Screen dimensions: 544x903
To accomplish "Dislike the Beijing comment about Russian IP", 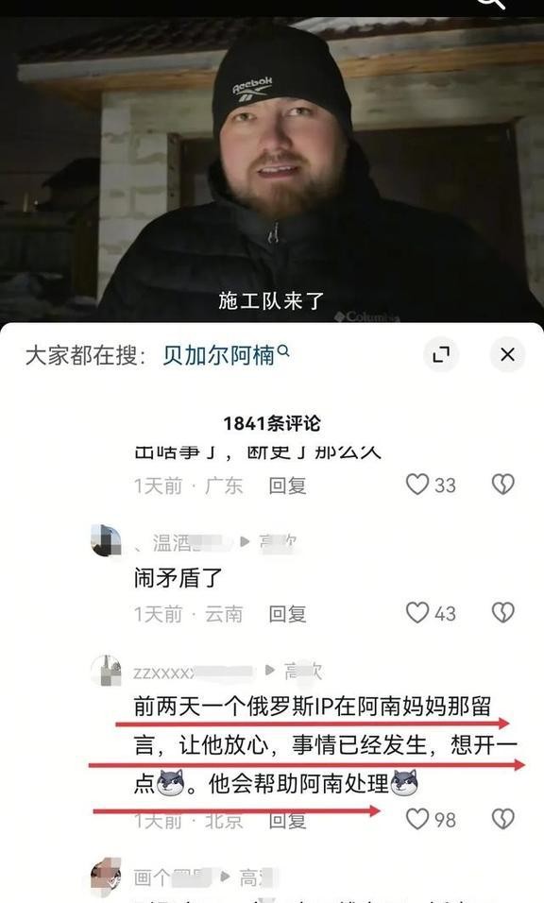I will [x=502, y=818].
